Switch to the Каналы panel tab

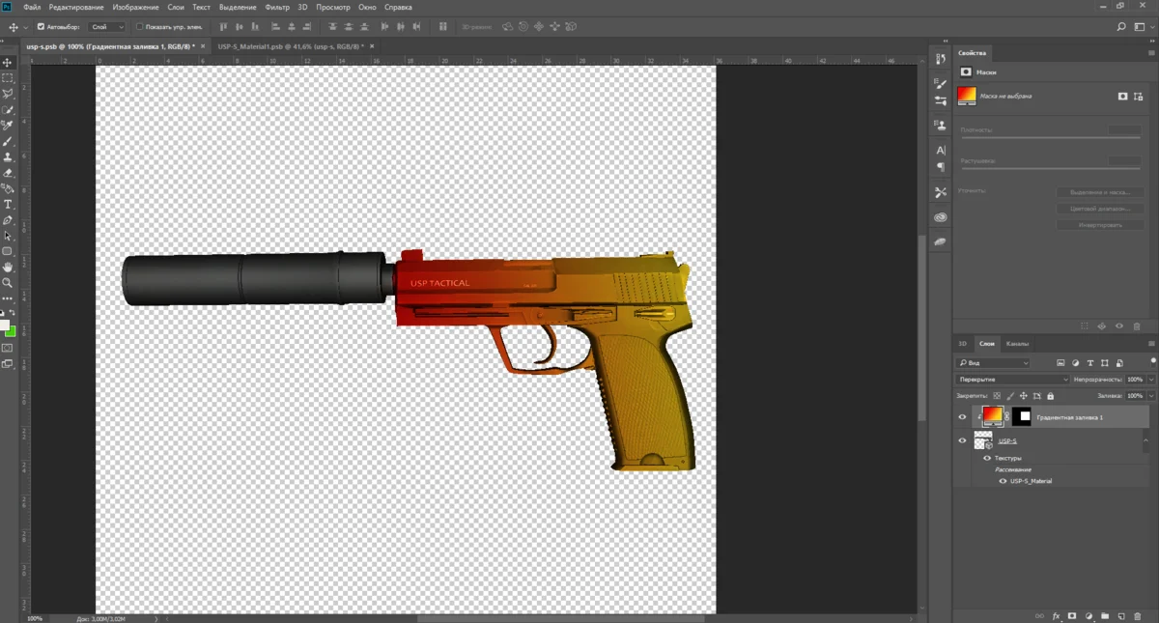click(x=1017, y=344)
